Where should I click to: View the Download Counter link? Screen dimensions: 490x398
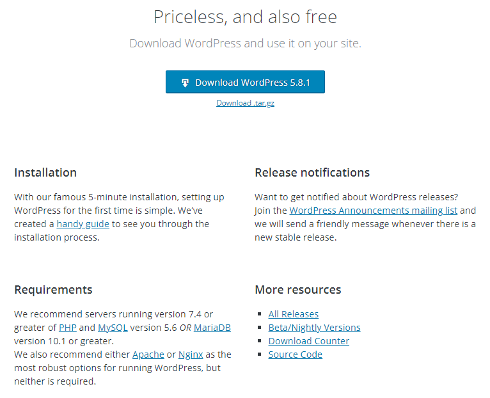(x=308, y=341)
